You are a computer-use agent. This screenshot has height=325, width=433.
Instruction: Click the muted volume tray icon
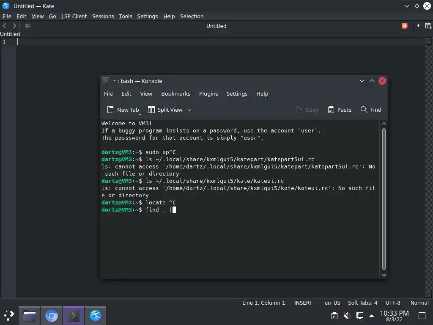click(347, 315)
